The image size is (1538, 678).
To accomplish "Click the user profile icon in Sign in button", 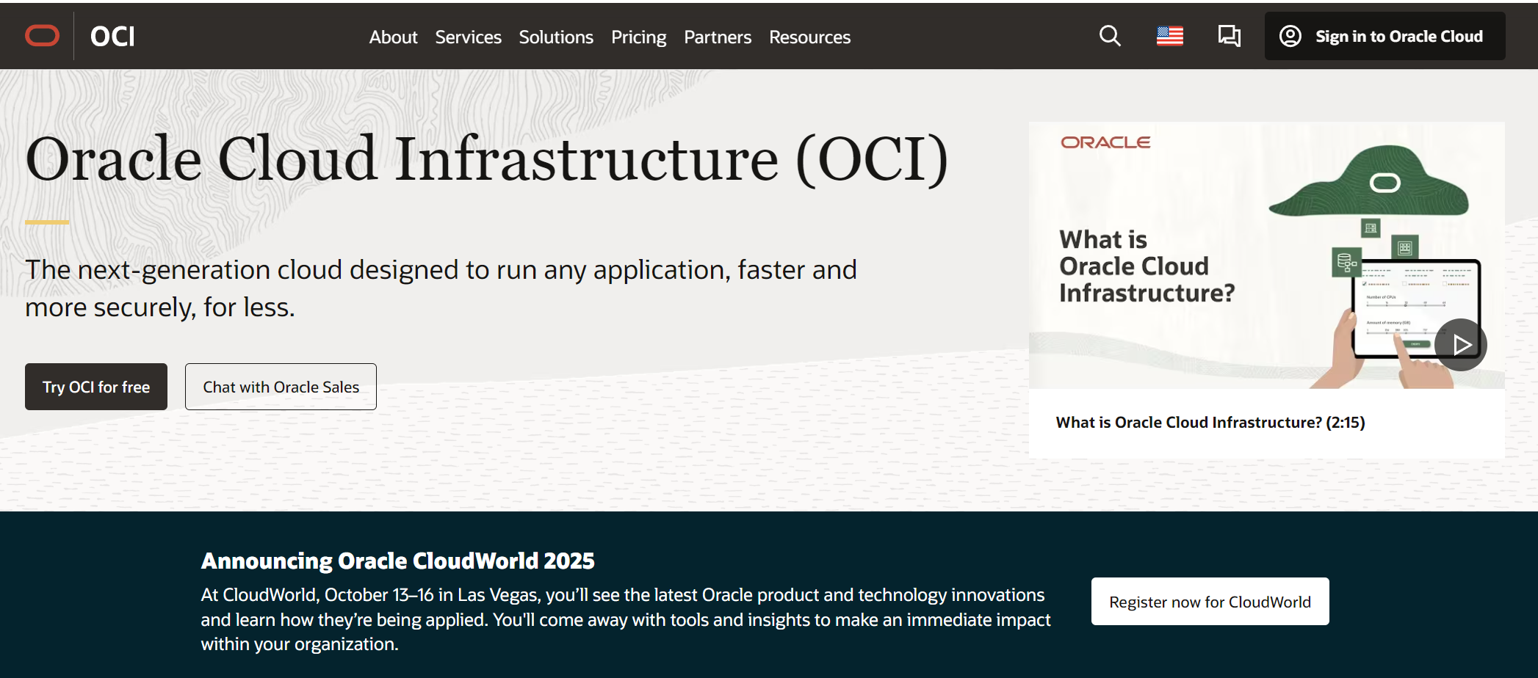I will (1290, 36).
